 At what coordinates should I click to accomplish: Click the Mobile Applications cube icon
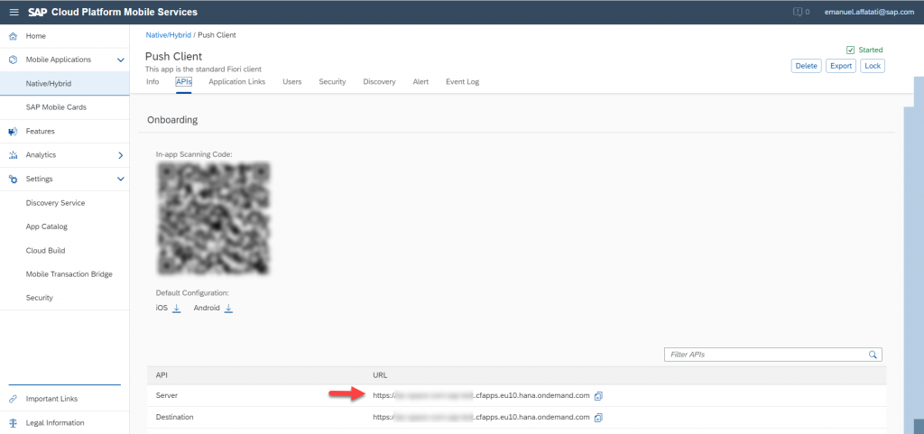click(x=13, y=60)
